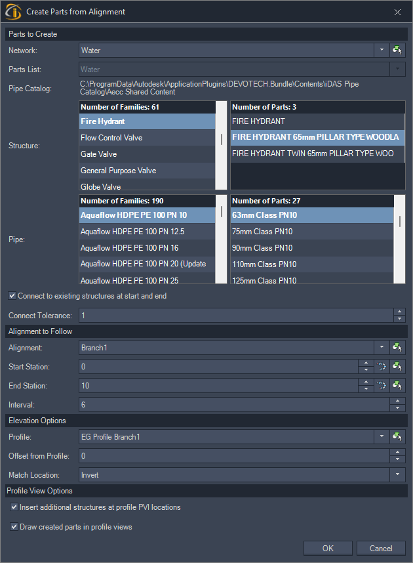Viewport: 413px width, 563px height.
Task: Decrease End Station with down arrow
Action: coord(366,389)
